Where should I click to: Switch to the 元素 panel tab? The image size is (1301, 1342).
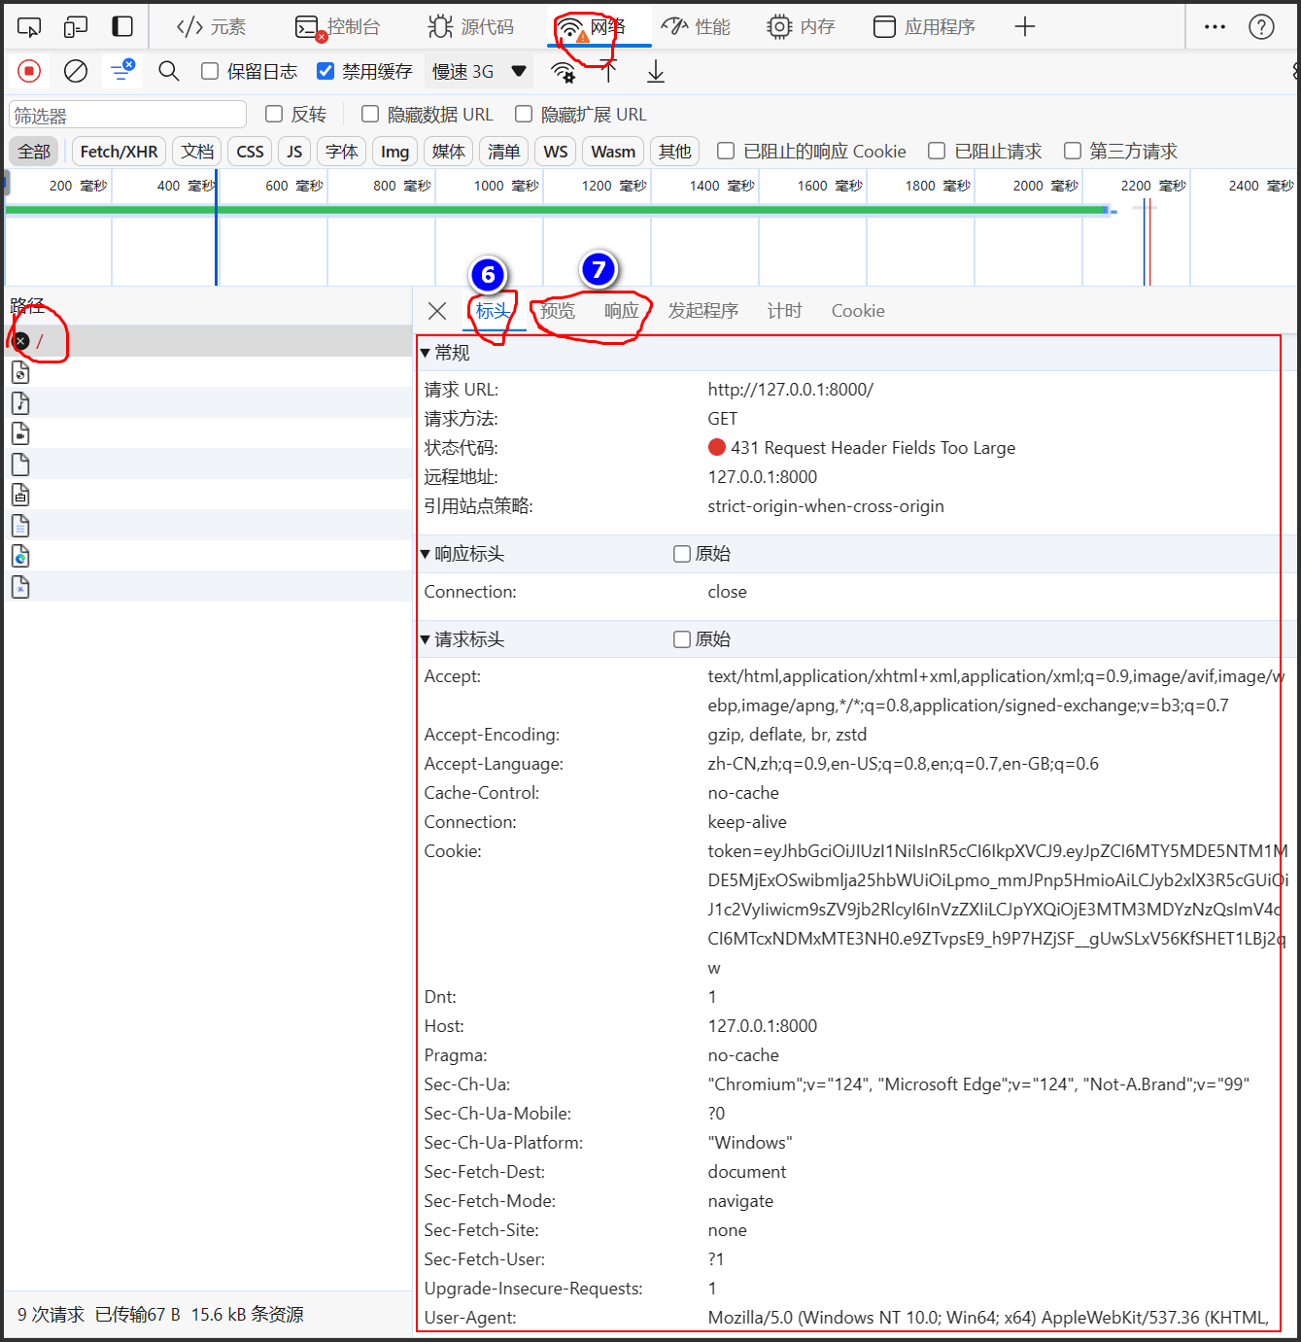tap(211, 27)
